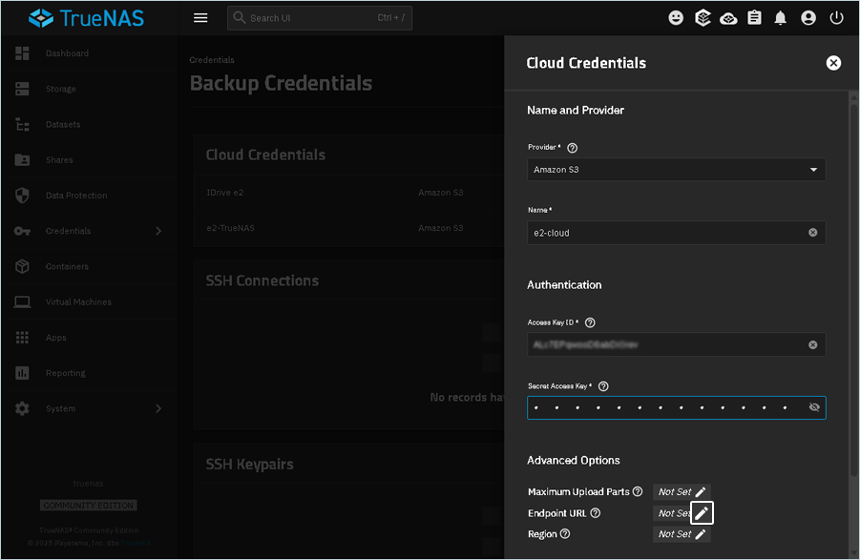Click the Credentials breadcrumb link
Screen dimensions: 860x560
212,60
